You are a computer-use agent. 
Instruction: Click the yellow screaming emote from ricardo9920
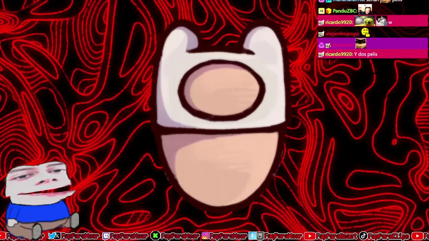pos(364,21)
